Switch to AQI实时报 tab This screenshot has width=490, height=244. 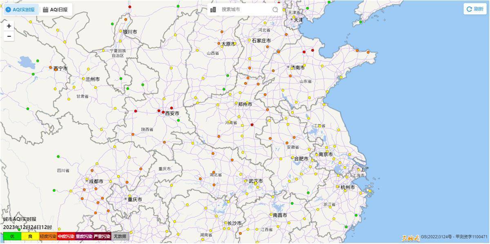click(x=20, y=9)
